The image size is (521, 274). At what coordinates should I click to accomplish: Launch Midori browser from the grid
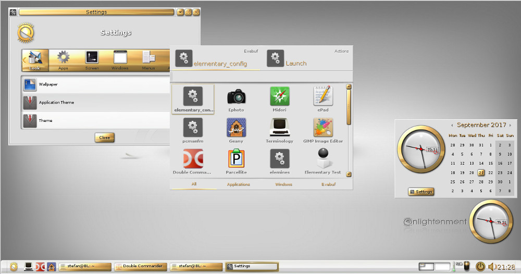tap(279, 99)
